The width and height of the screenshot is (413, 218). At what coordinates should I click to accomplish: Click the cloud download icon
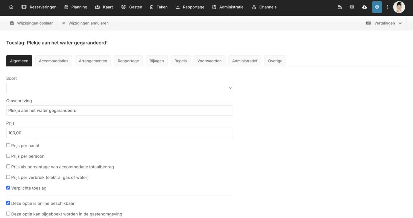pos(365,7)
